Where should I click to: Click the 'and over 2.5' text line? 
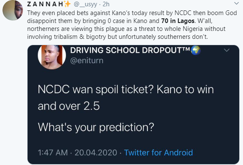68,106
